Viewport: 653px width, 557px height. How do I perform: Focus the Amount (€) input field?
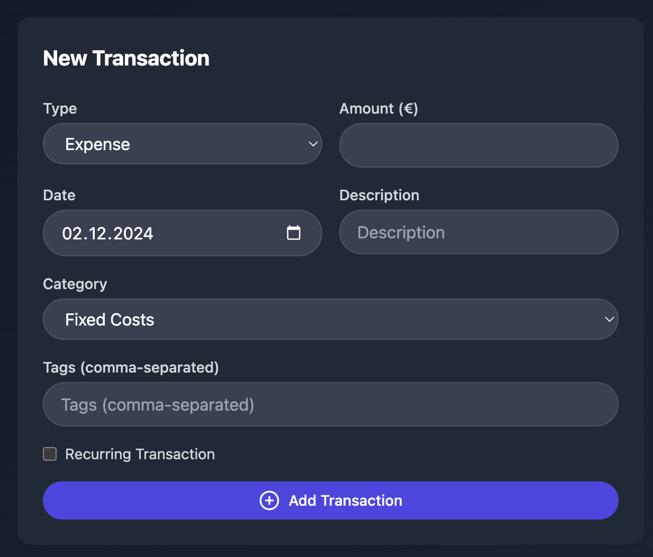pyautogui.click(x=479, y=145)
